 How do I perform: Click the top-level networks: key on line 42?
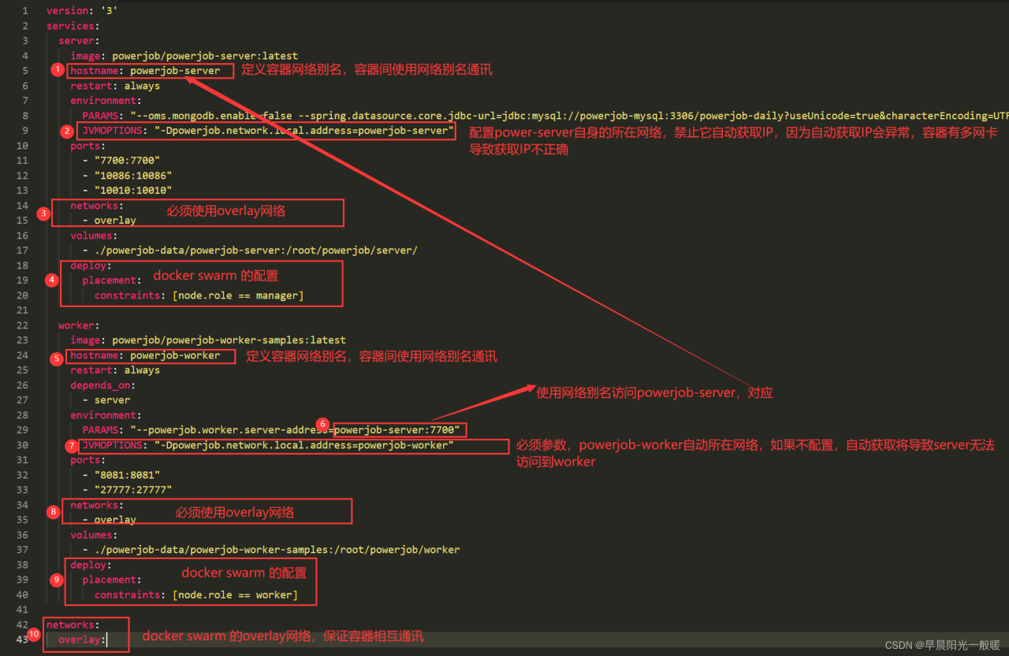tap(73, 624)
